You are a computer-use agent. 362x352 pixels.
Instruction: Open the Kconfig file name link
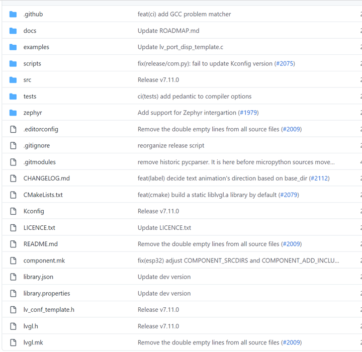34,211
